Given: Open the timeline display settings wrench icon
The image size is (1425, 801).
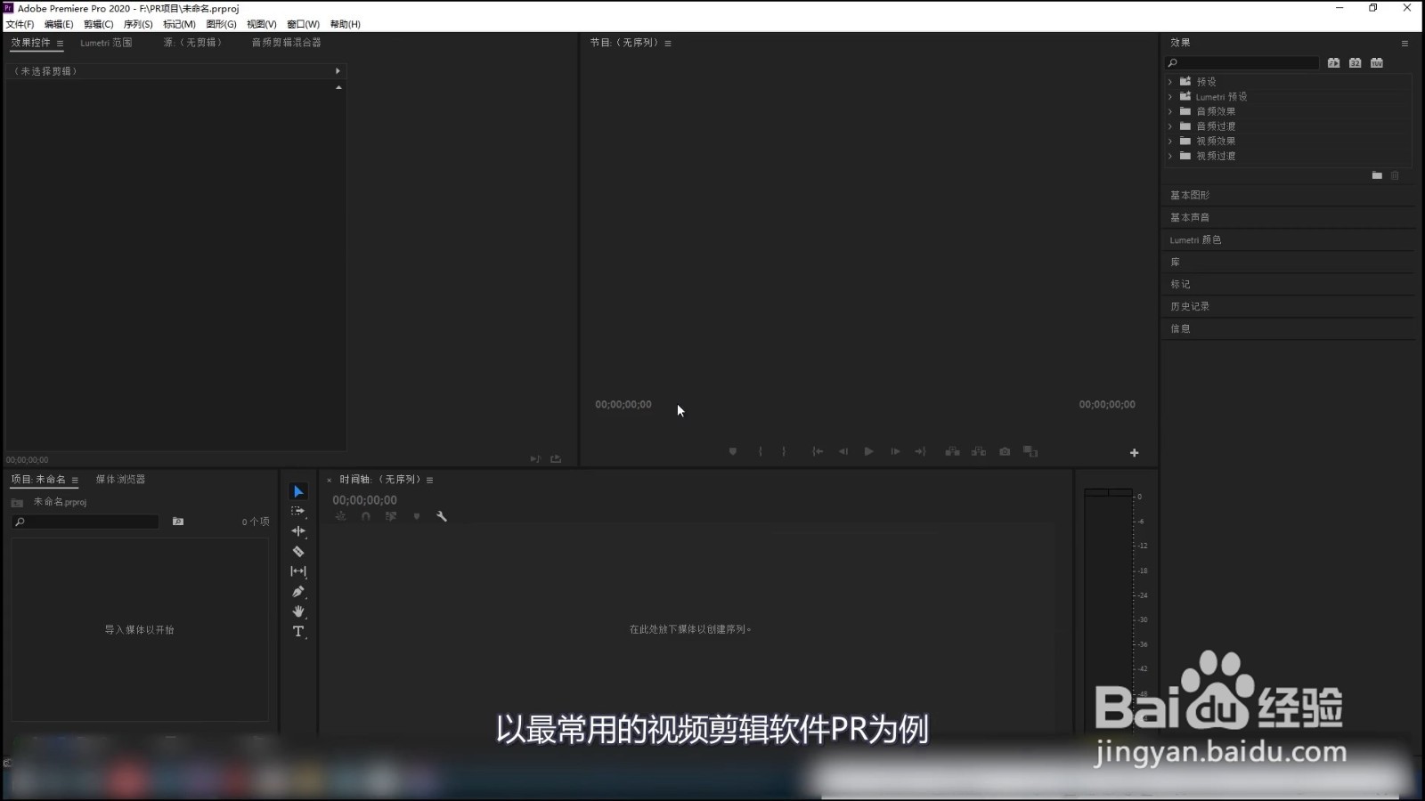Looking at the screenshot, I should (442, 516).
